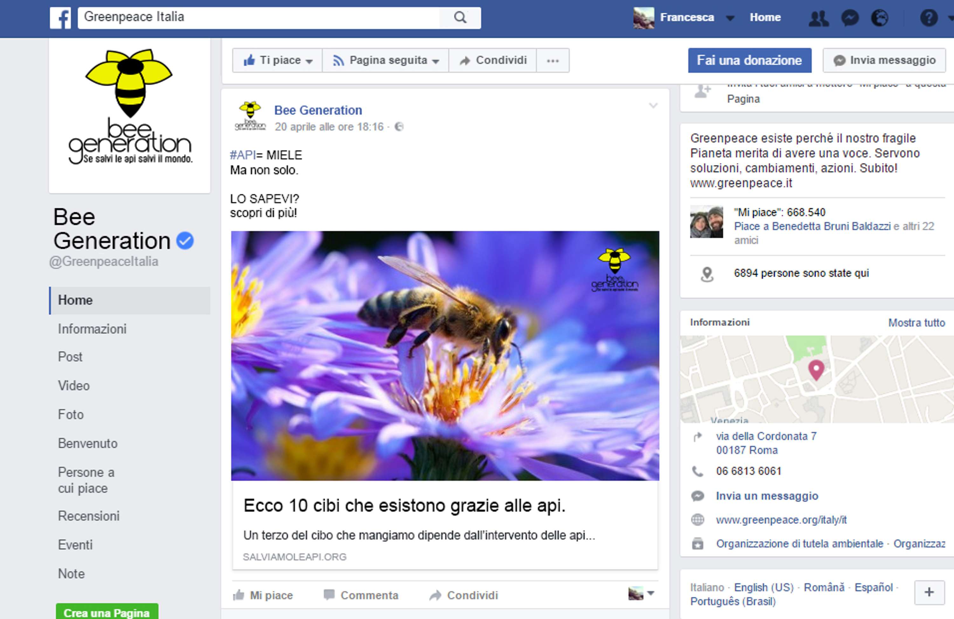
Task: Click the Bee Generation post author name
Action: pyautogui.click(x=318, y=110)
